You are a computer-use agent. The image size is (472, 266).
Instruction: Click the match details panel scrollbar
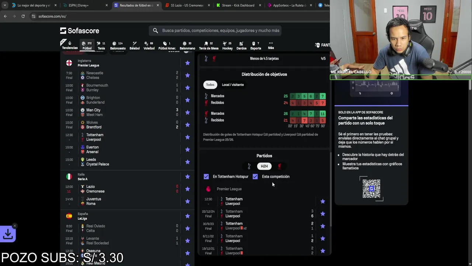330,188
